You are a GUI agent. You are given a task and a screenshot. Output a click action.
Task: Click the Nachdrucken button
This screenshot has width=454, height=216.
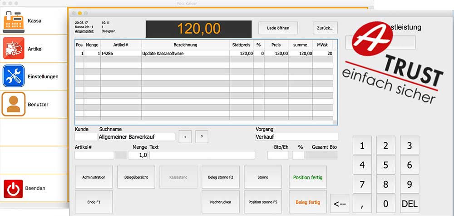(221, 202)
